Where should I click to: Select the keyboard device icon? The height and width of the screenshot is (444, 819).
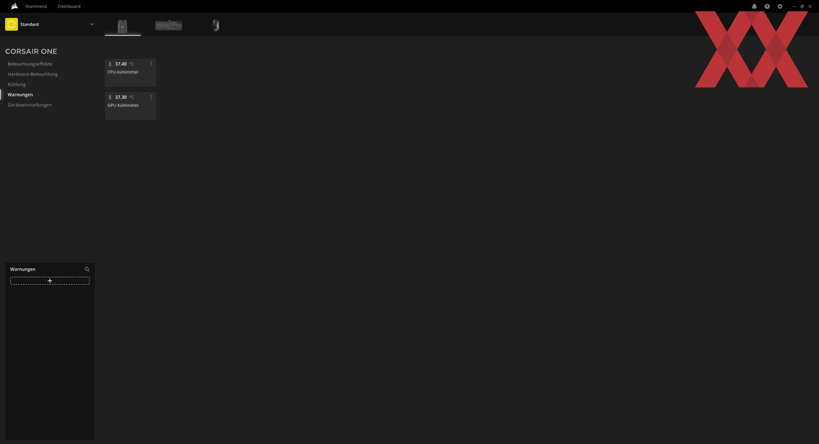(x=168, y=26)
